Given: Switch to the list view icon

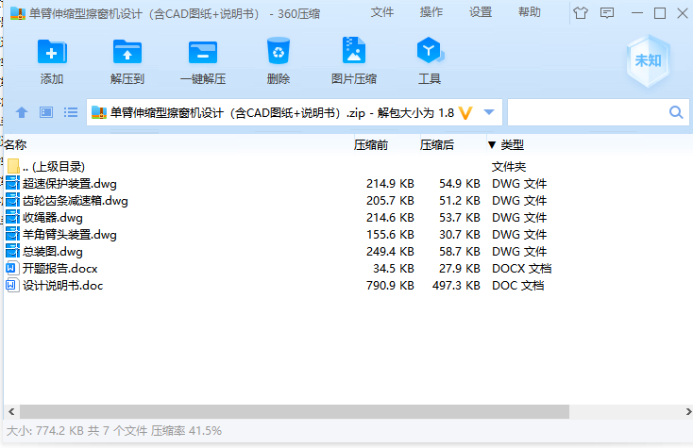Looking at the screenshot, I should (x=70, y=112).
